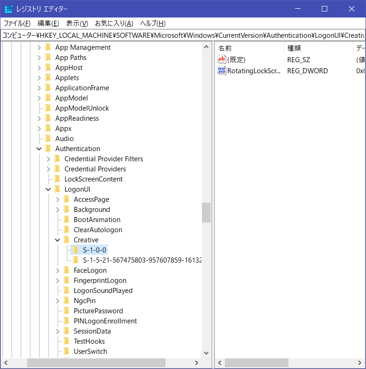Expand the SessionData key
Screen dimensions: 366x369
point(58,331)
